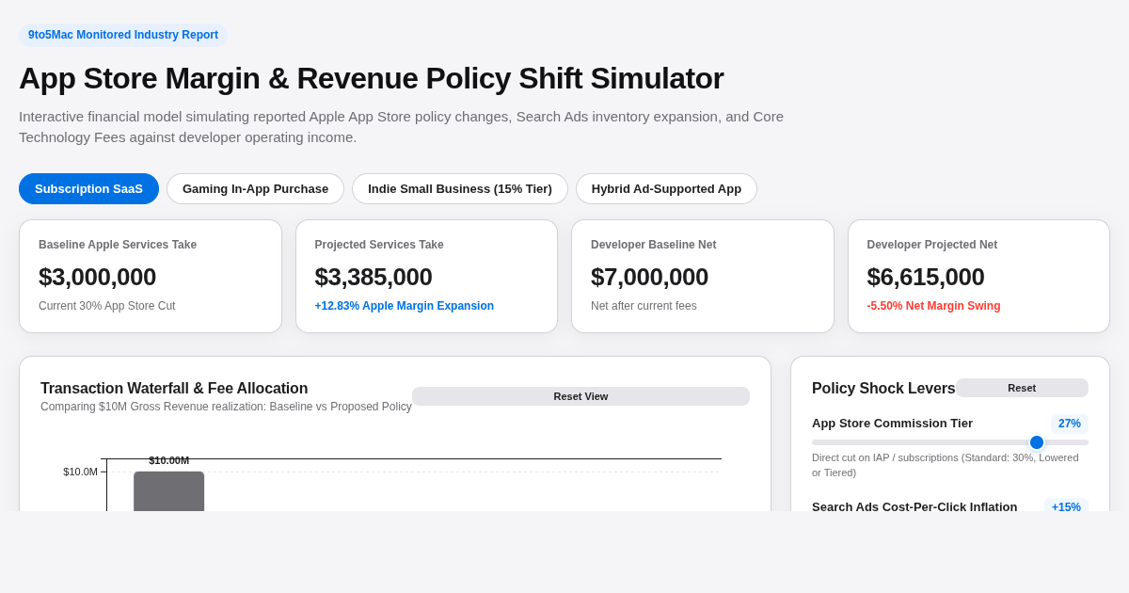Viewport: 1129px width, 593px height.
Task: Click the 27% commission tier value badge
Action: coord(1070,424)
